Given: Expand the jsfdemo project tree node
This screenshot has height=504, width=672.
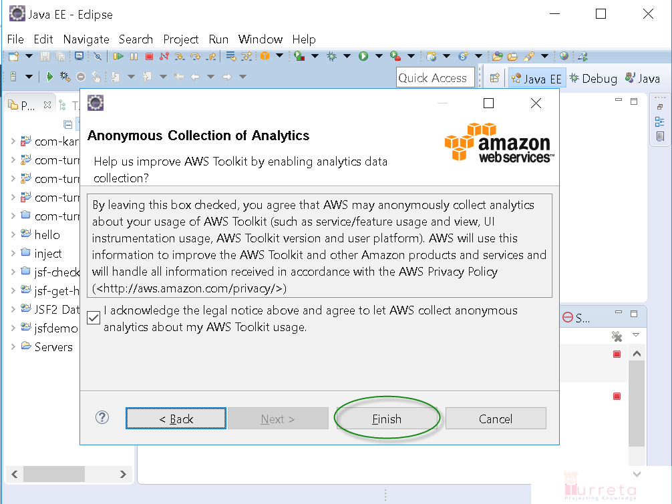Looking at the screenshot, I should coord(13,328).
